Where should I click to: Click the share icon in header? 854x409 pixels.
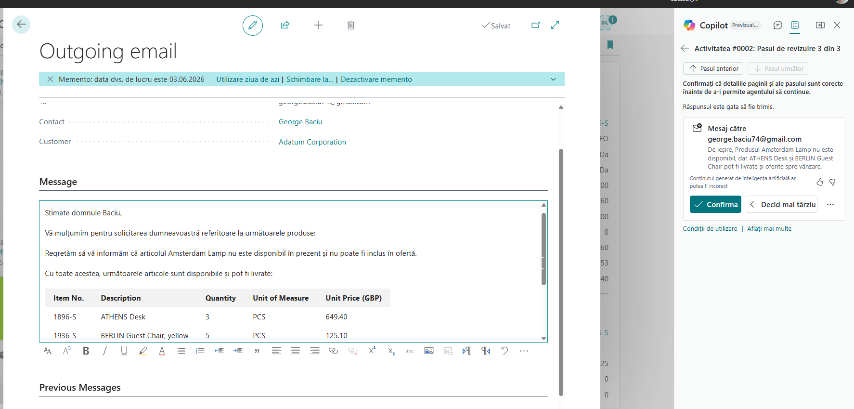click(285, 25)
